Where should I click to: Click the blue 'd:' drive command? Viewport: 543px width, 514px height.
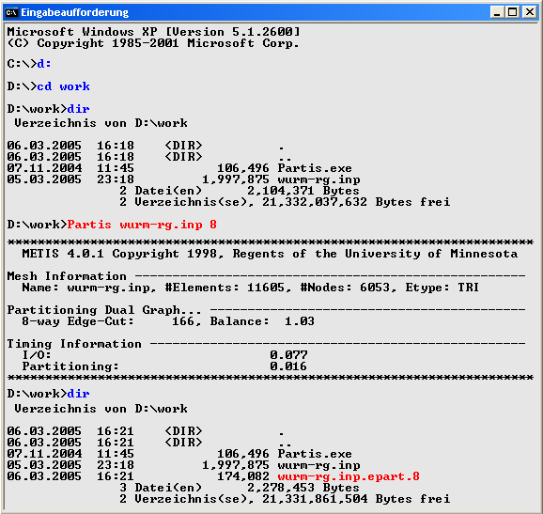pyautogui.click(x=44, y=64)
